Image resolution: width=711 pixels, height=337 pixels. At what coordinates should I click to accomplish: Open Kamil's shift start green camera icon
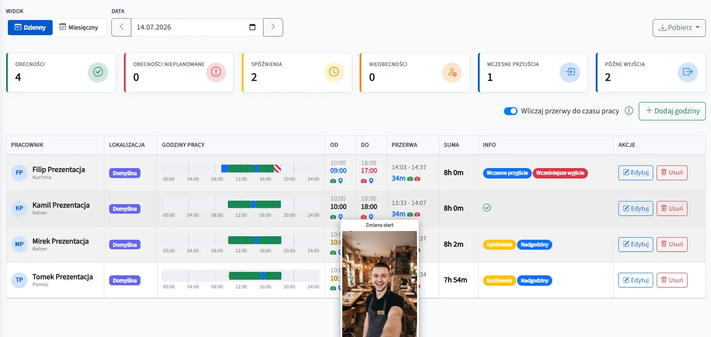coord(333,217)
